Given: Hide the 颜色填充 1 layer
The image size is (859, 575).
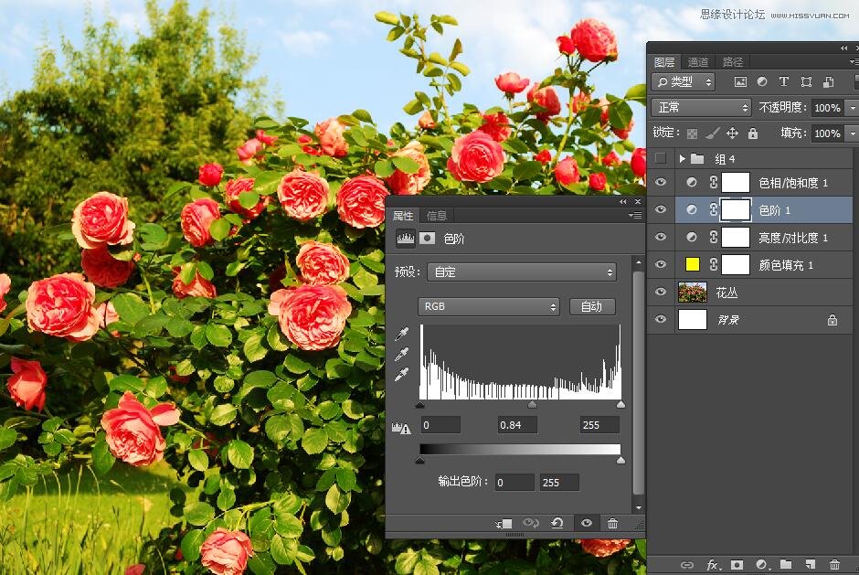Looking at the screenshot, I should pyautogui.click(x=661, y=264).
